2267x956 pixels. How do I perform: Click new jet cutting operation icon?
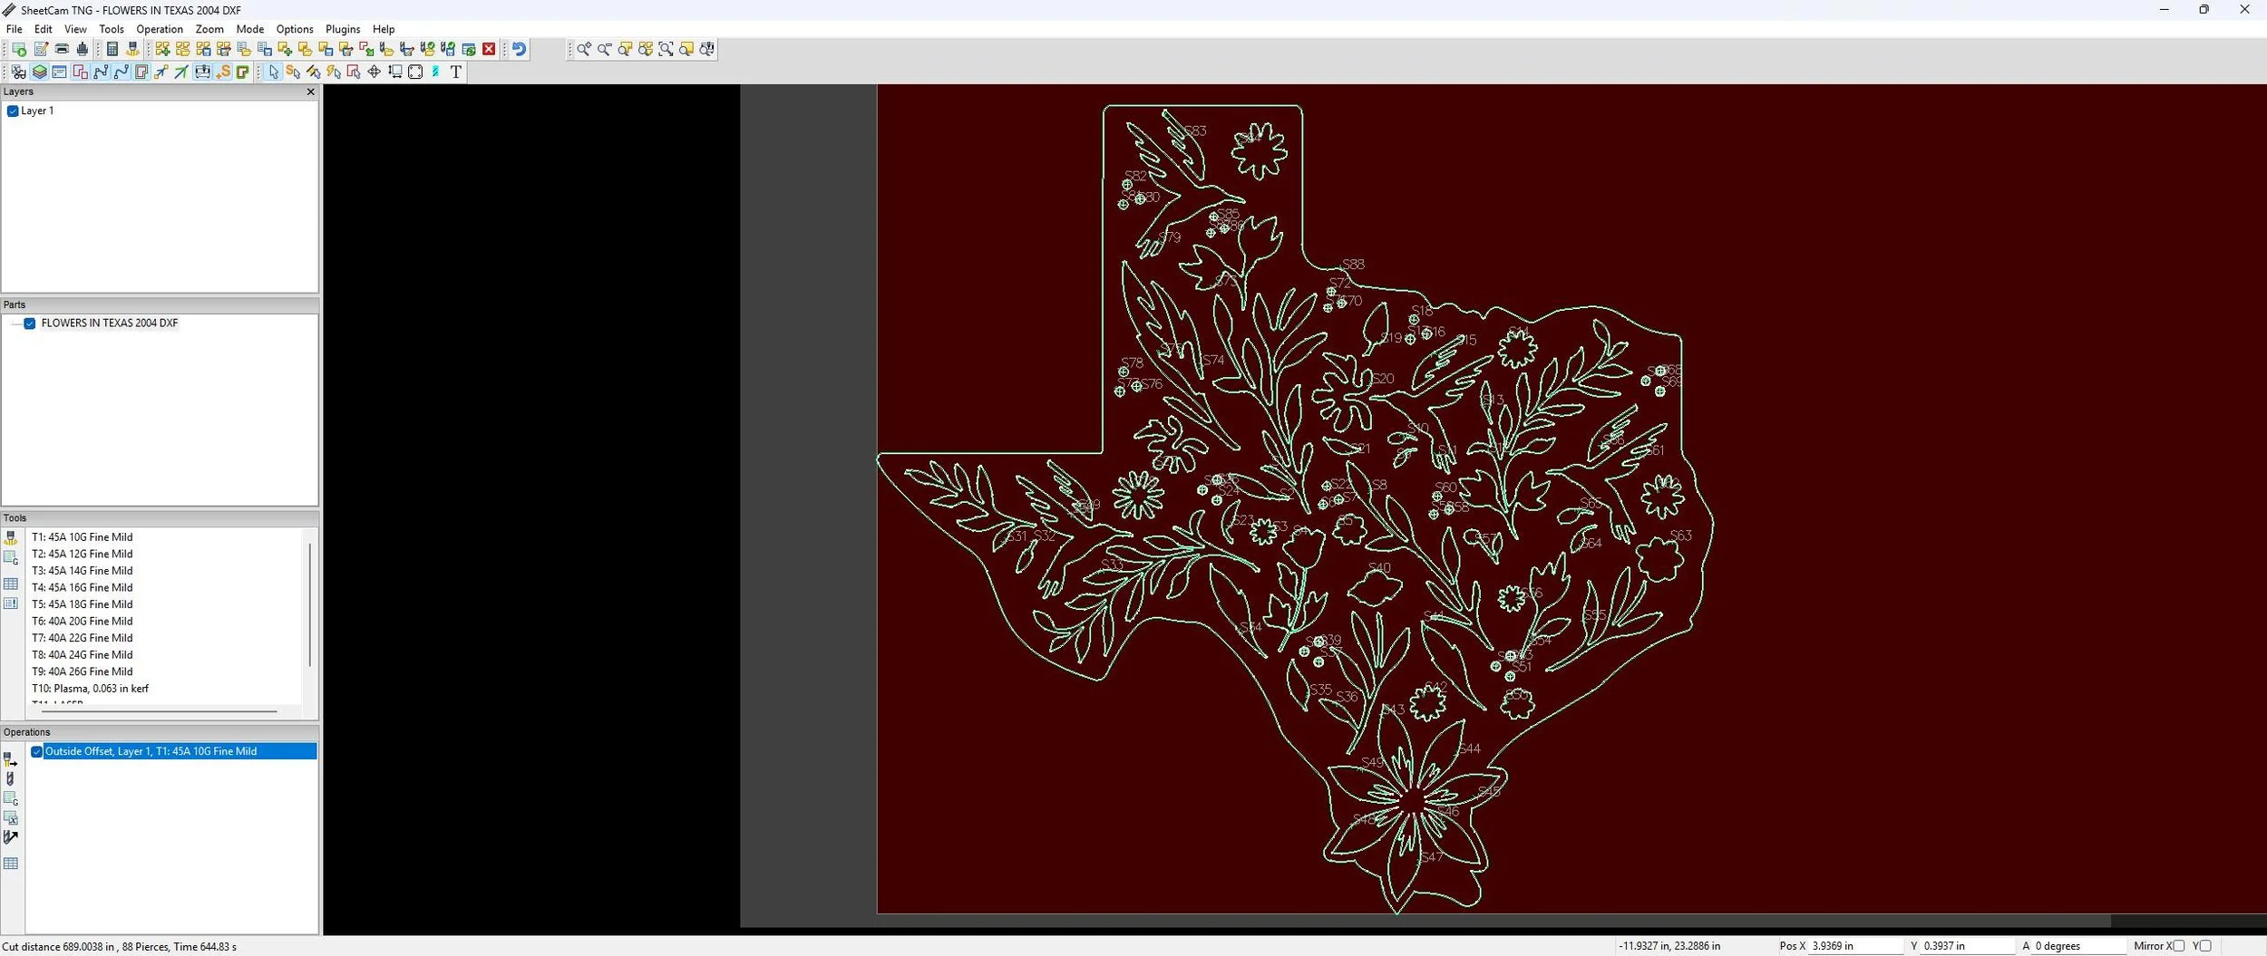(11, 759)
